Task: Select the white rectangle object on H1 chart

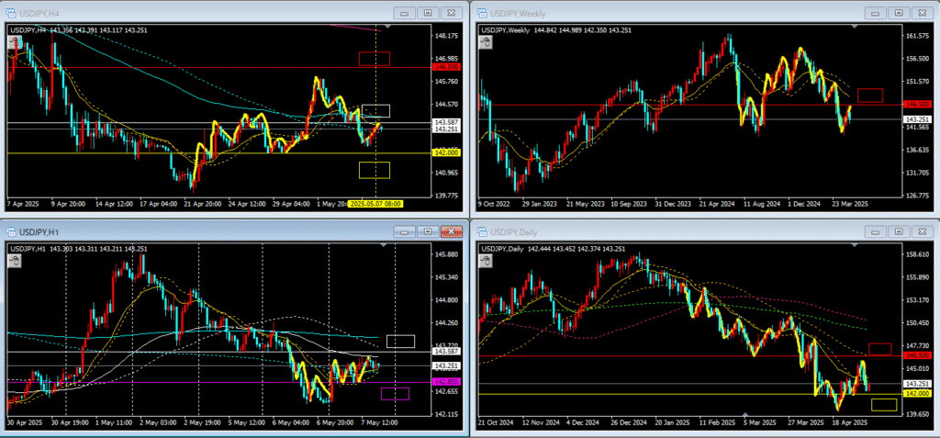Action: coord(400,341)
